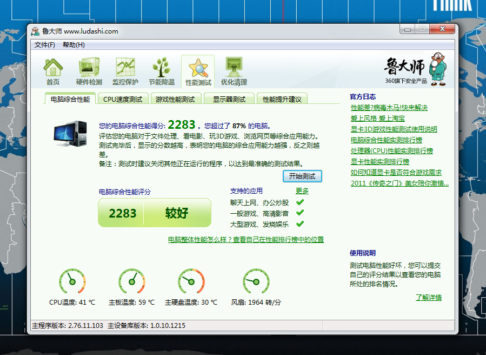Close the 鲁大师 window

(x=442, y=29)
